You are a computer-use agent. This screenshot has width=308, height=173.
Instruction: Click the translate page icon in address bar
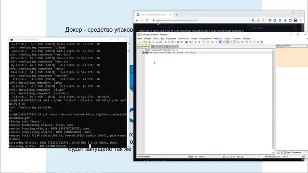coord(253,20)
